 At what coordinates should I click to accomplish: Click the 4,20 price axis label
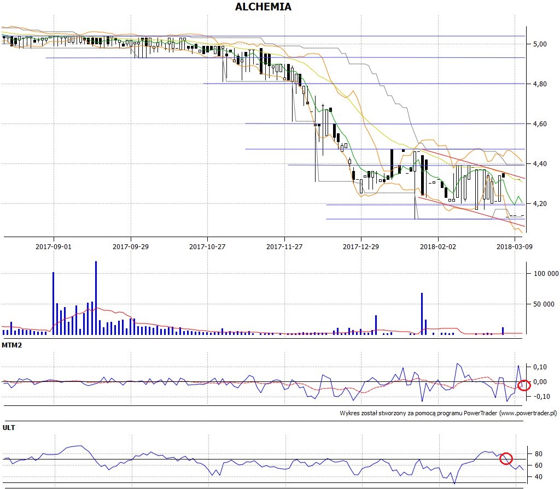[x=540, y=204]
